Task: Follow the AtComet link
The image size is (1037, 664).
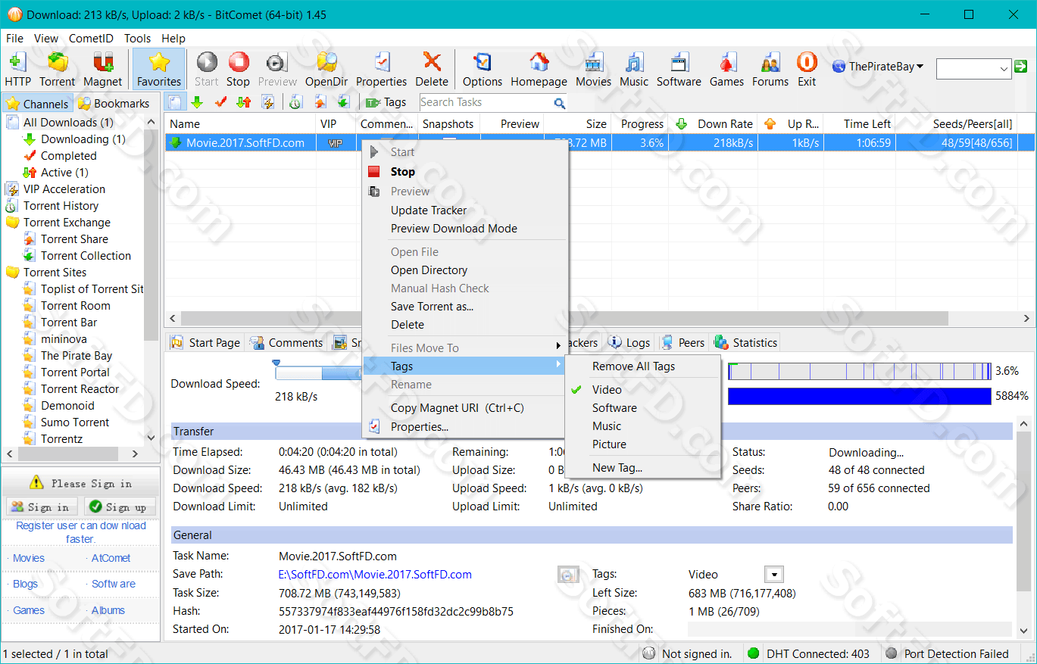Action: point(111,558)
